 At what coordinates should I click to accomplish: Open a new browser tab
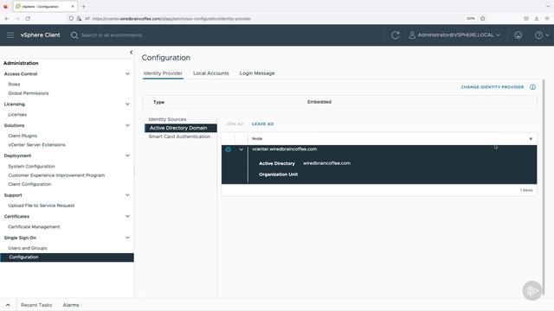83,6
